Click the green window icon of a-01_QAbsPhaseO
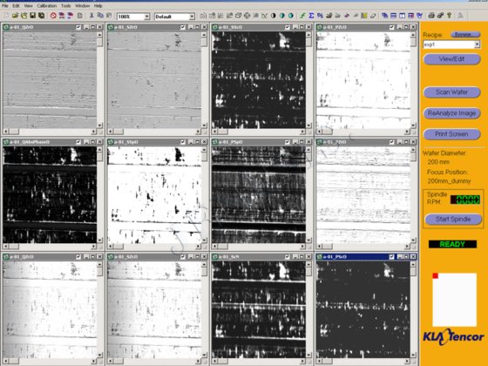The height and width of the screenshot is (366, 488). pyautogui.click(x=6, y=142)
